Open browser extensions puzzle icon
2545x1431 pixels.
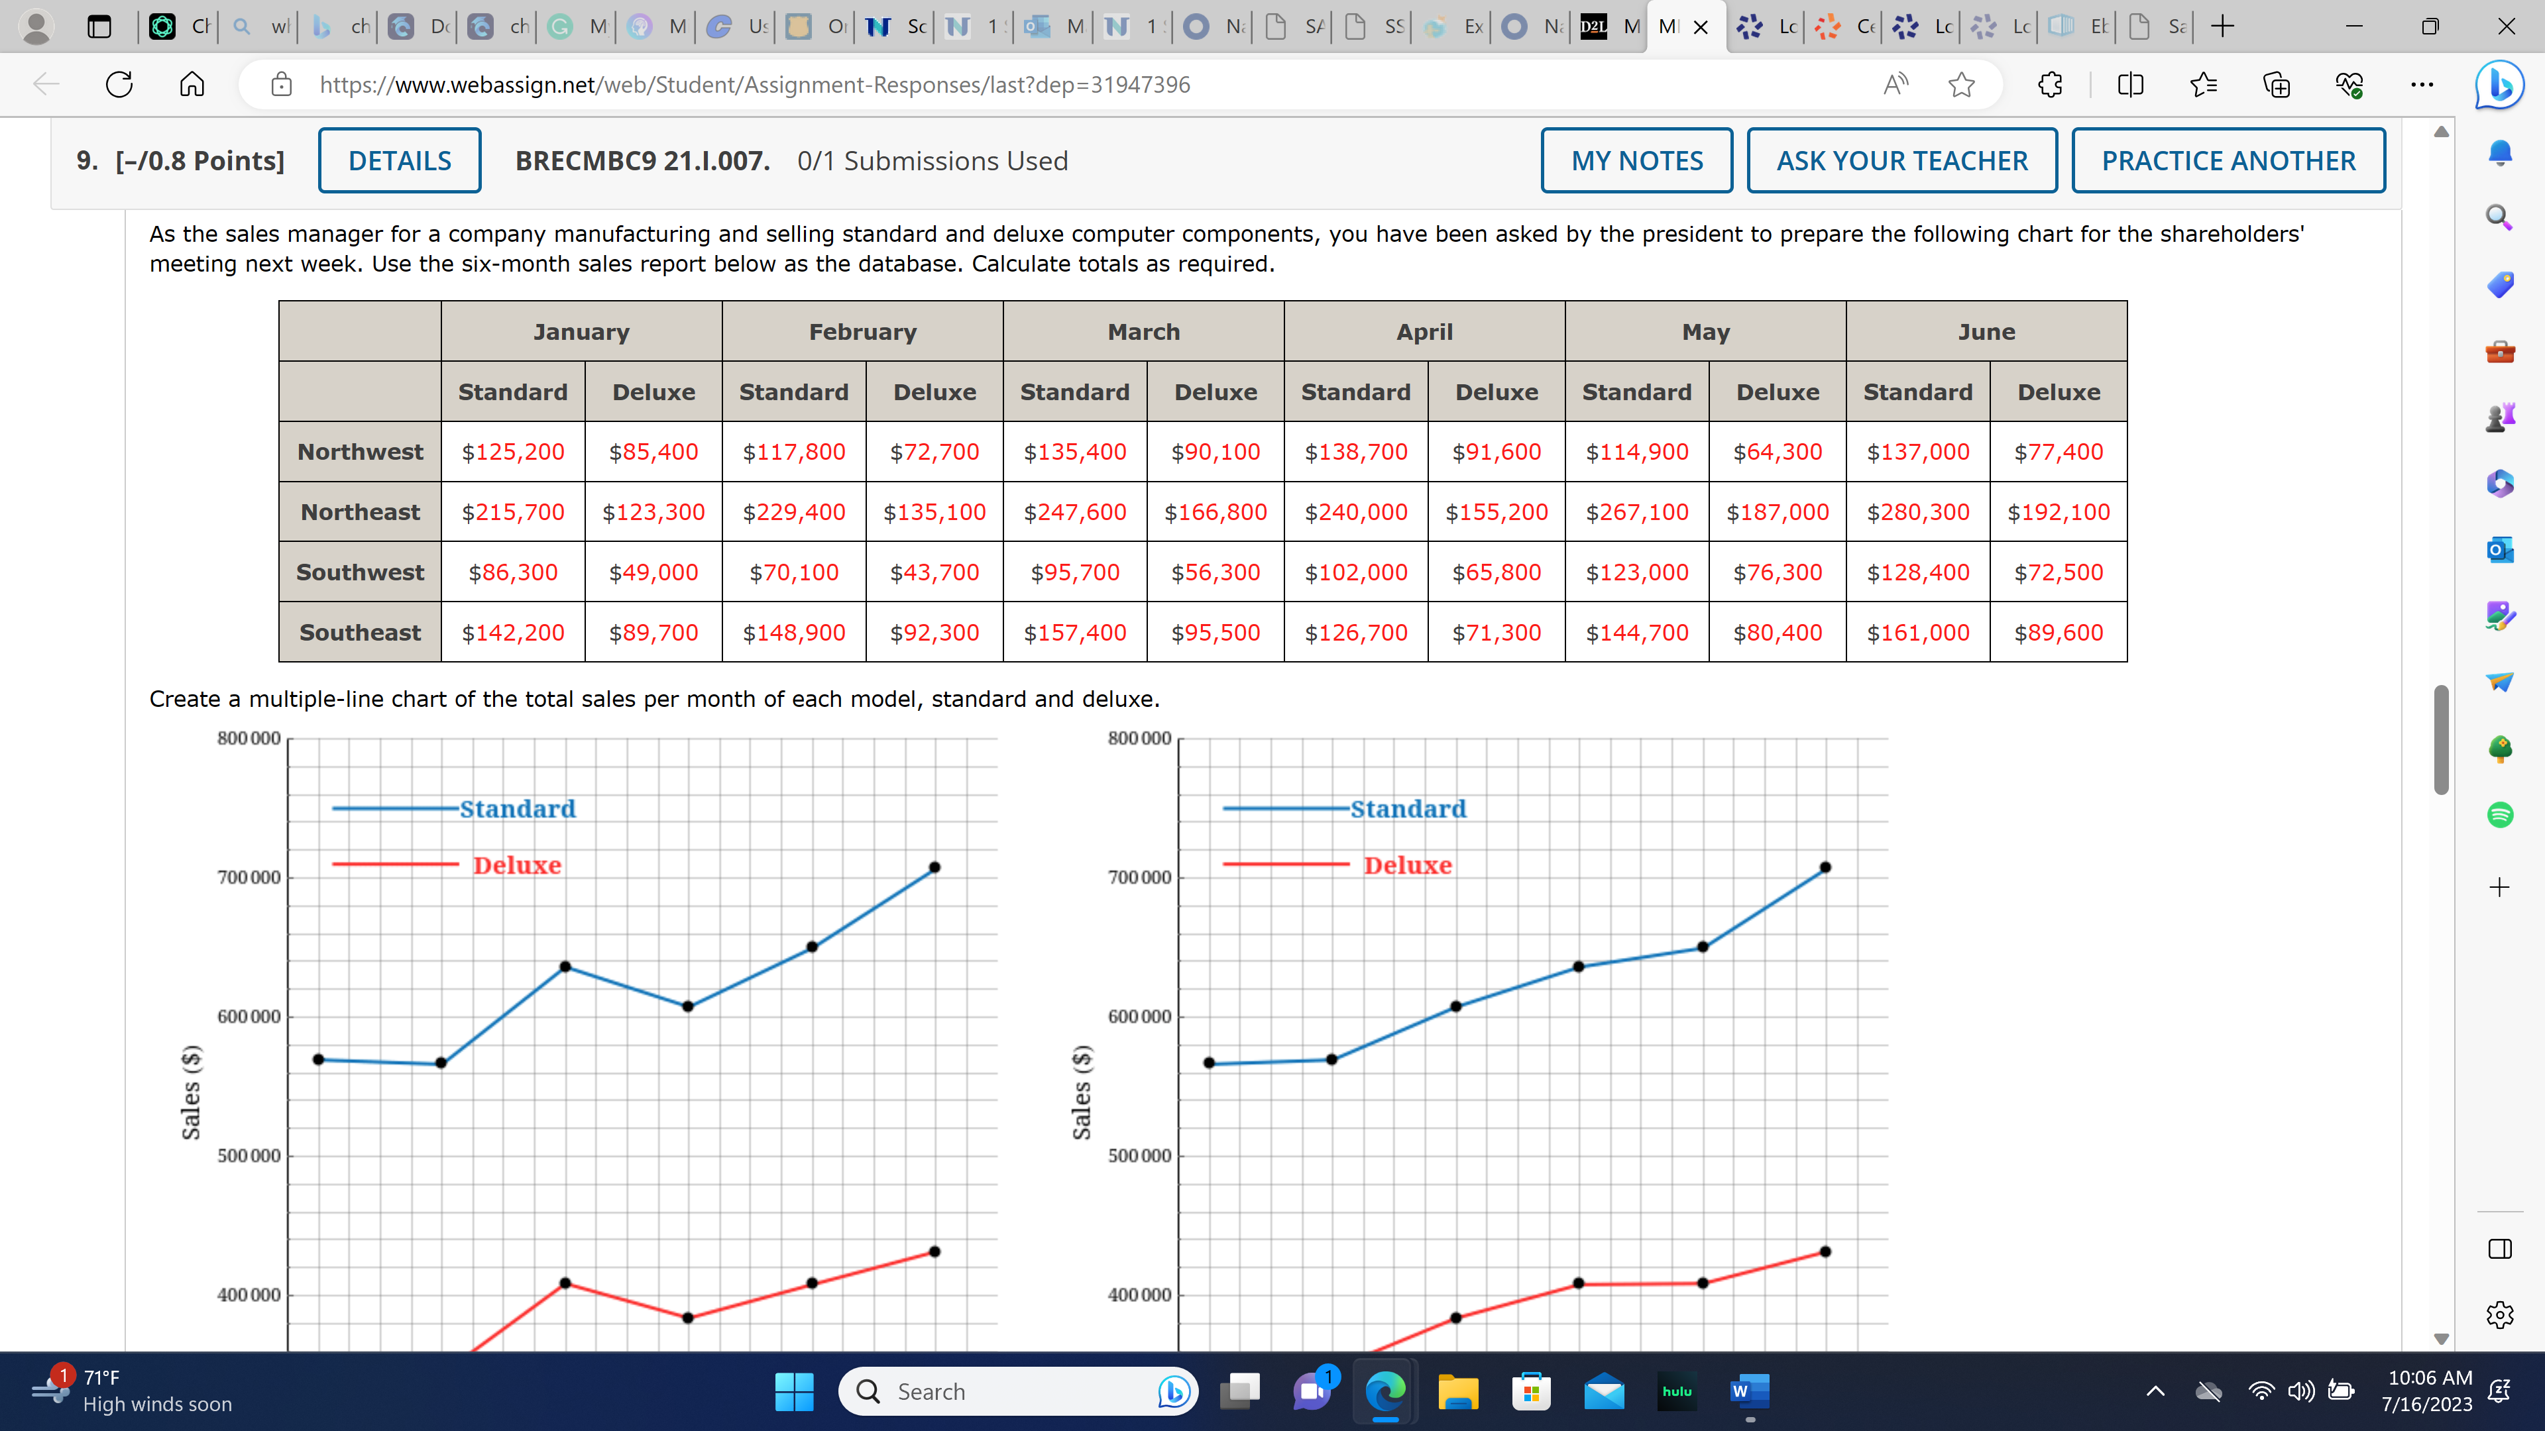[x=2050, y=85]
